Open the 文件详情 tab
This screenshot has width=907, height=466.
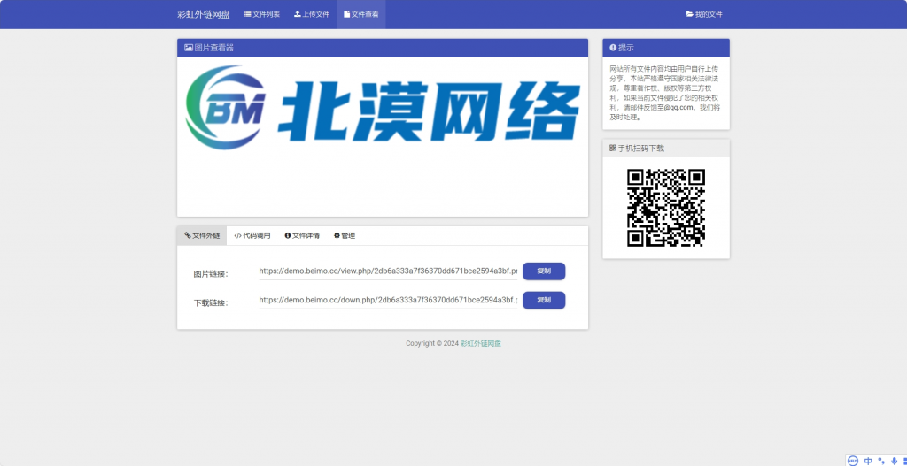[x=302, y=235]
